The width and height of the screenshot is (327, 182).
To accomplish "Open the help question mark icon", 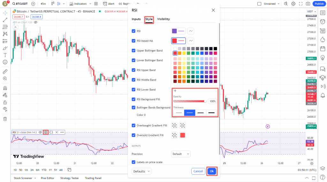I will tap(323, 177).
